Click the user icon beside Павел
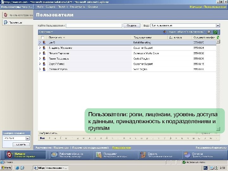 (44, 59)
